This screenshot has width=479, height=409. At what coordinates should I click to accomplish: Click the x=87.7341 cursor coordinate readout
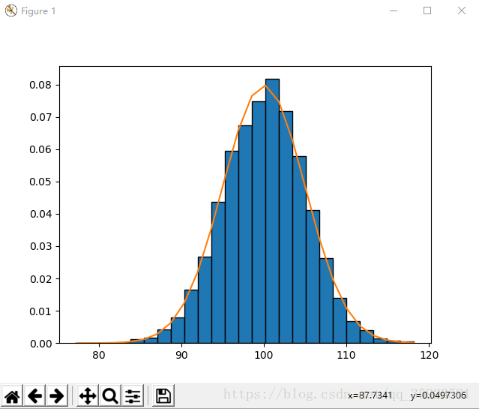(370, 395)
